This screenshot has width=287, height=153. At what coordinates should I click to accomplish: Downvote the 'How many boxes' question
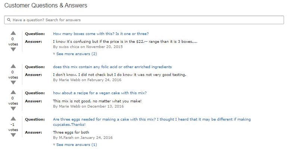(13, 50)
